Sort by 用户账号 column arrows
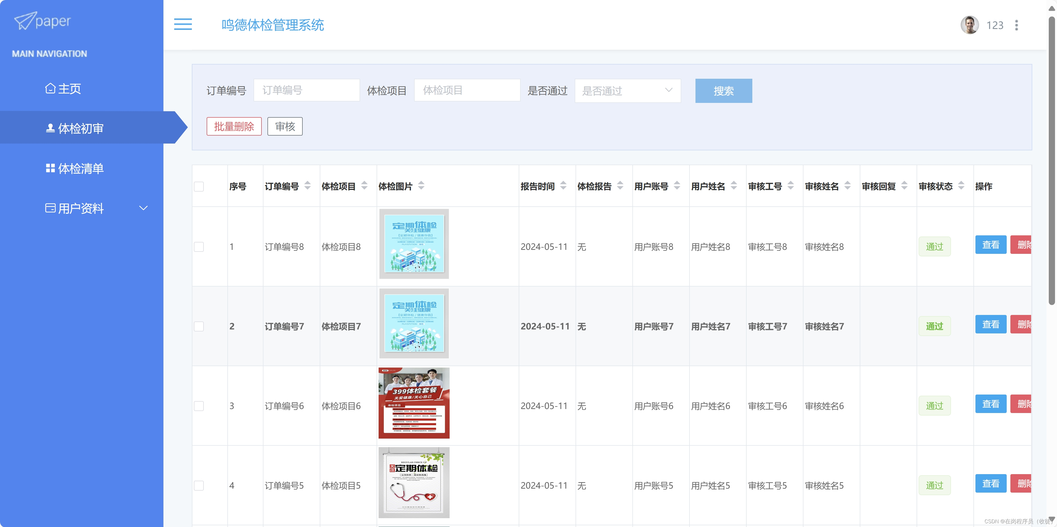 click(677, 186)
